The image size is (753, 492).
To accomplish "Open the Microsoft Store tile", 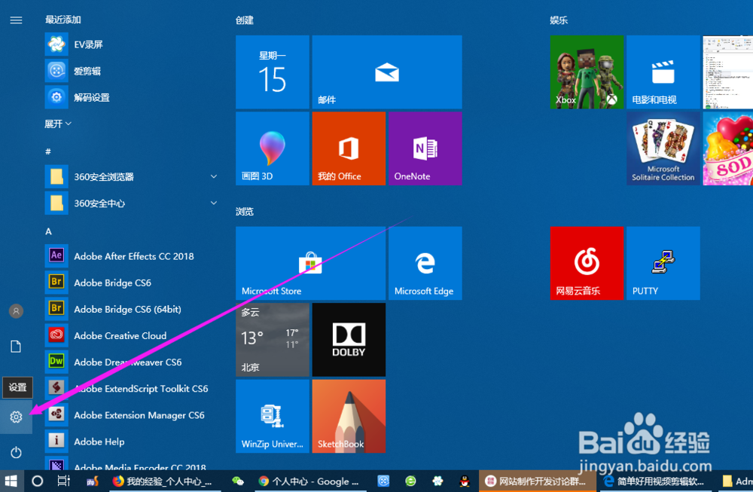I will (x=310, y=263).
